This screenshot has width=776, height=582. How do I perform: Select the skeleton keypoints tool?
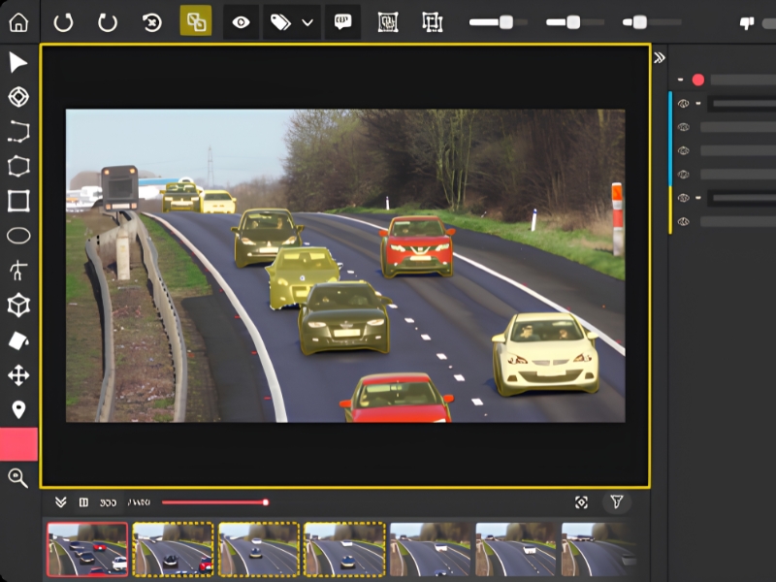pyautogui.click(x=18, y=271)
